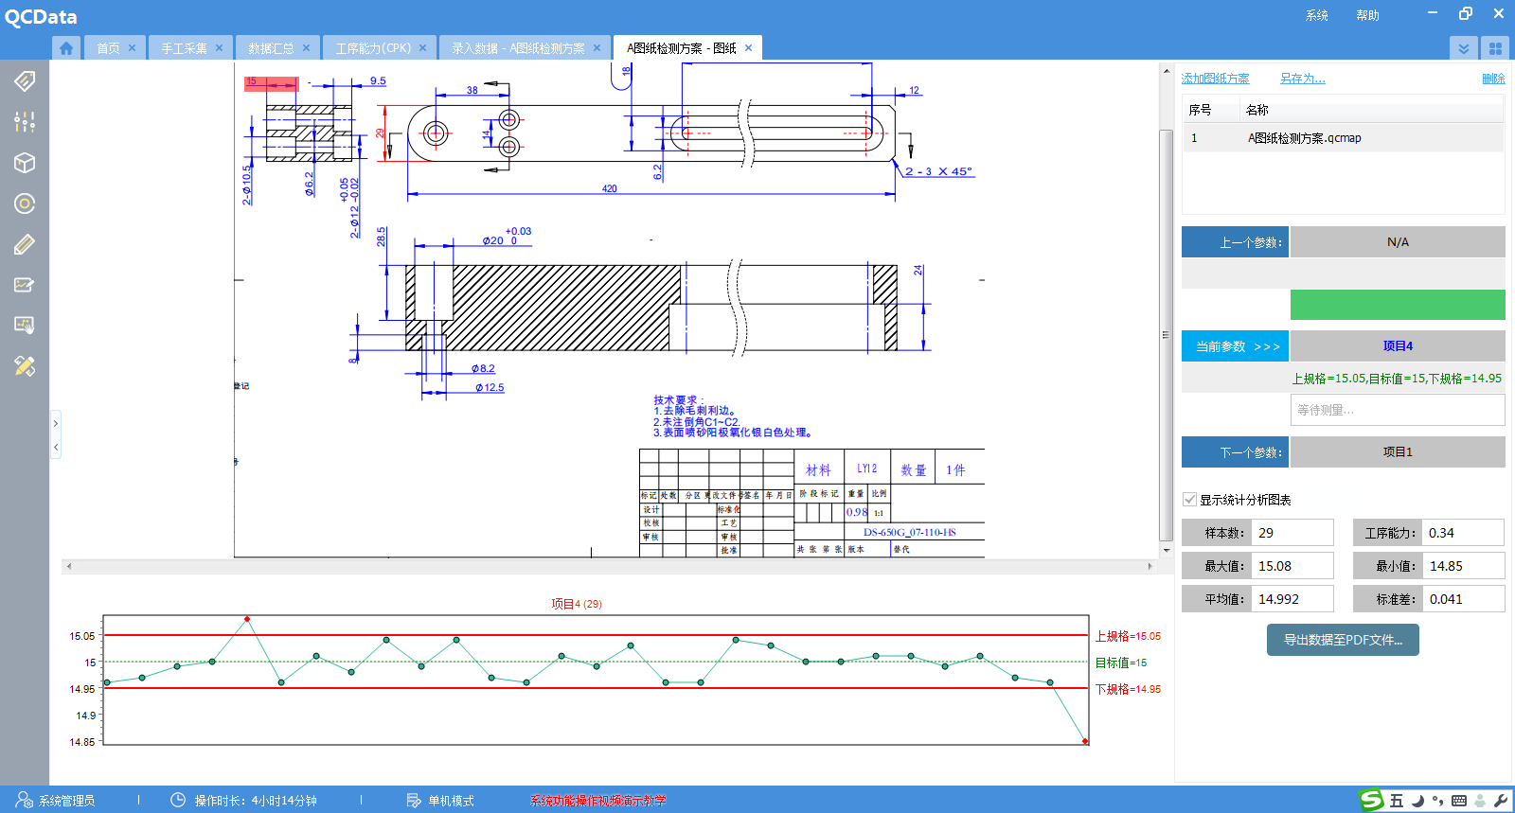Click the 添加图纸方案 link

1215,79
